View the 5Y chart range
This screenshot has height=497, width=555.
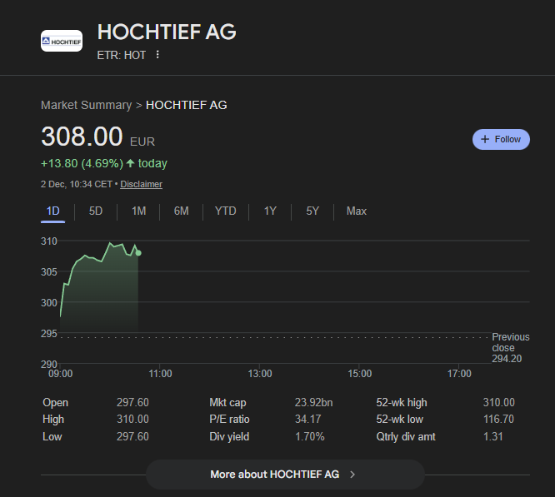coord(312,211)
